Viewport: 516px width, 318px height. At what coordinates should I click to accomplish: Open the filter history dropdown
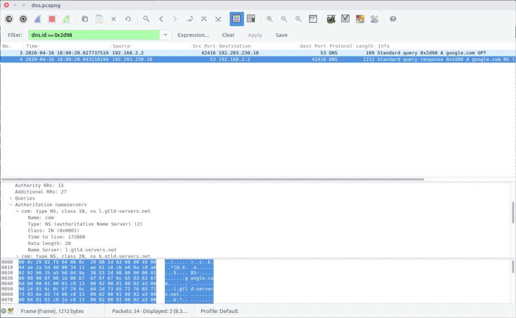165,35
